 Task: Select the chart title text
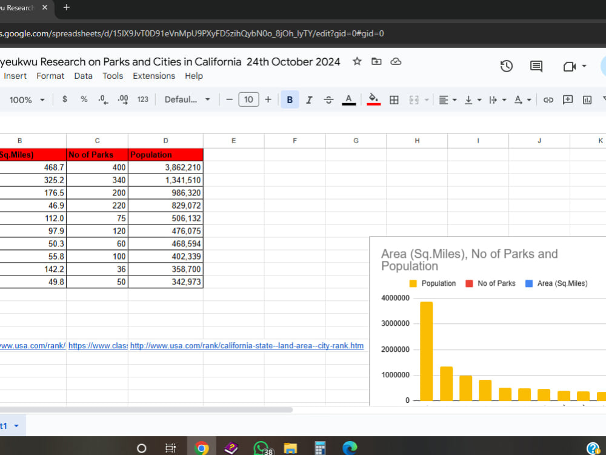469,260
